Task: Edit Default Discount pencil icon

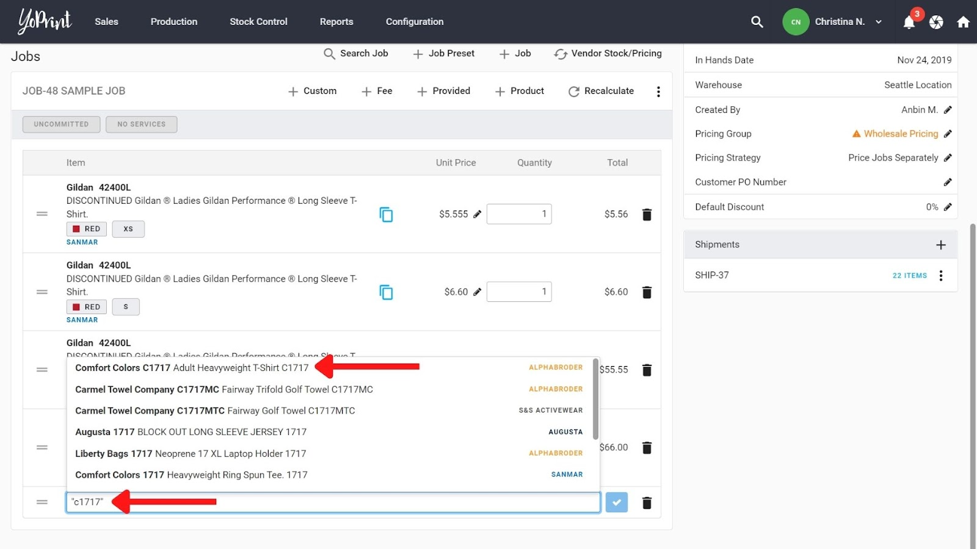Action: pos(948,207)
